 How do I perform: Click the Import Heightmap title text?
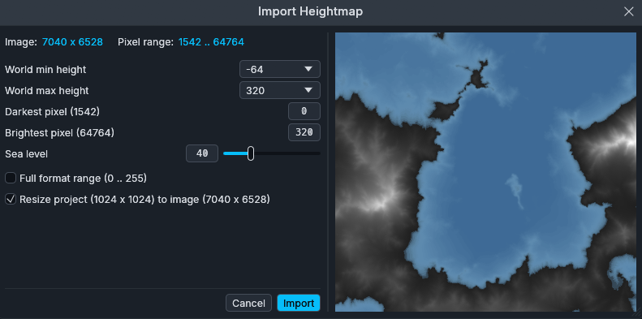(x=310, y=11)
